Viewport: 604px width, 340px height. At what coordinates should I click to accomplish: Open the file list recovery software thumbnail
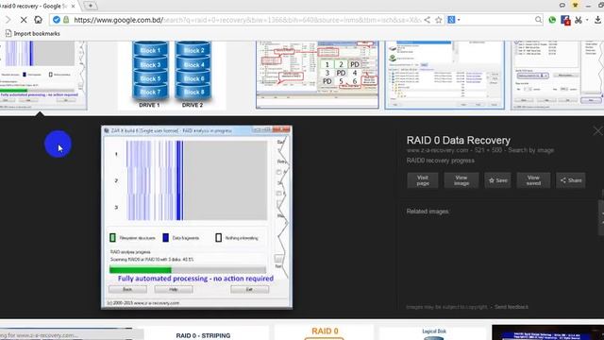pyautogui.click(x=445, y=76)
